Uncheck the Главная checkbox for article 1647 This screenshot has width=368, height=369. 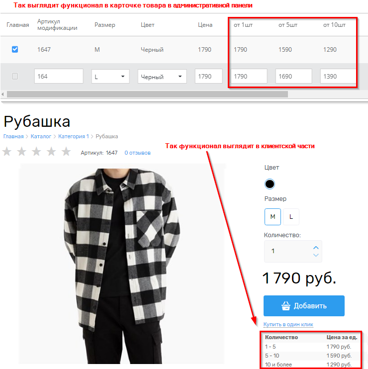coord(15,49)
